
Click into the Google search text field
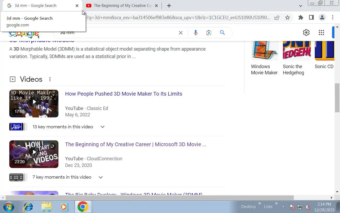(117, 33)
